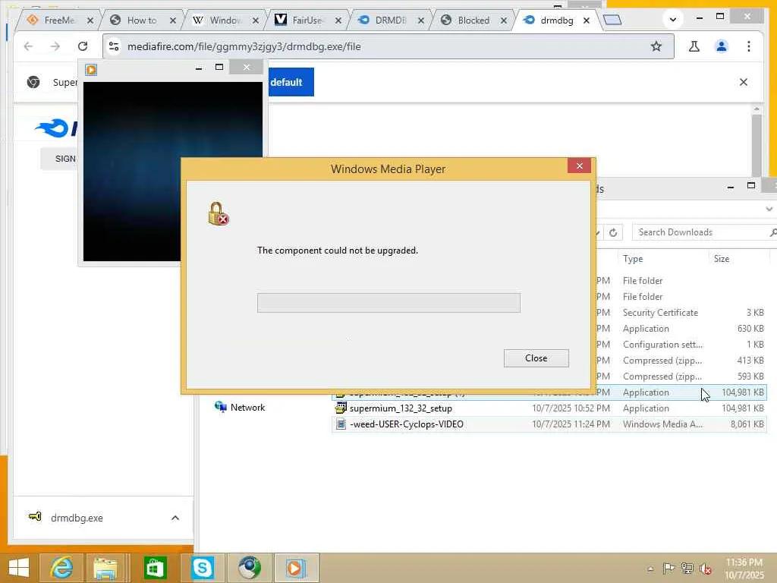Screen dimensions: 777x583
Task: Show hidden tray icons arrow
Action: coord(650,569)
